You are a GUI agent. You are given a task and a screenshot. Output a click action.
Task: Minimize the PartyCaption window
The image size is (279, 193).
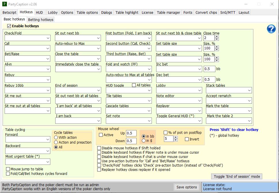coord(246,4)
